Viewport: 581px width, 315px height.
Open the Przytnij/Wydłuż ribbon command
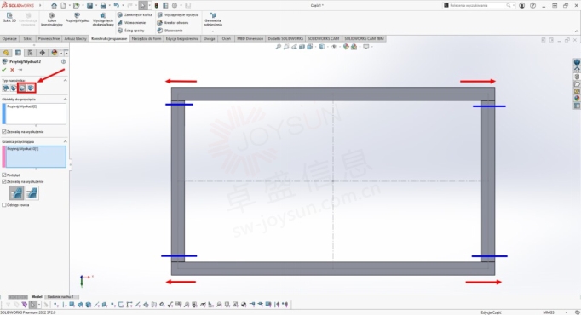click(x=78, y=17)
